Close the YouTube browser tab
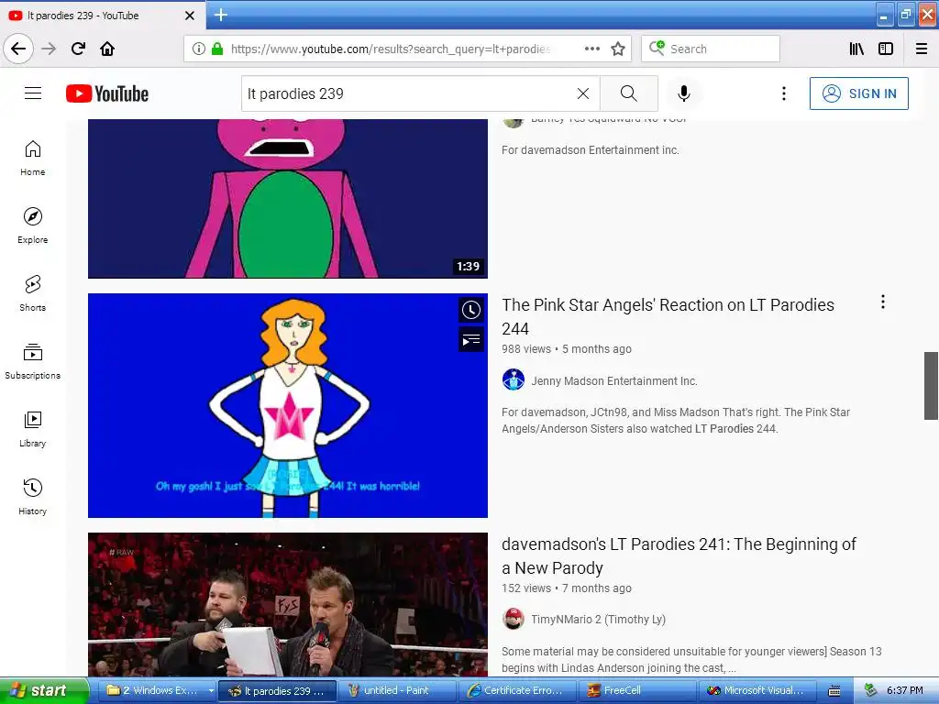This screenshot has width=939, height=704. point(189,16)
